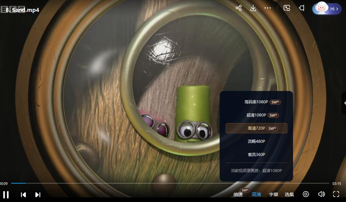Skip to the next video
Viewport: 346px width, 202px height.
38,194
